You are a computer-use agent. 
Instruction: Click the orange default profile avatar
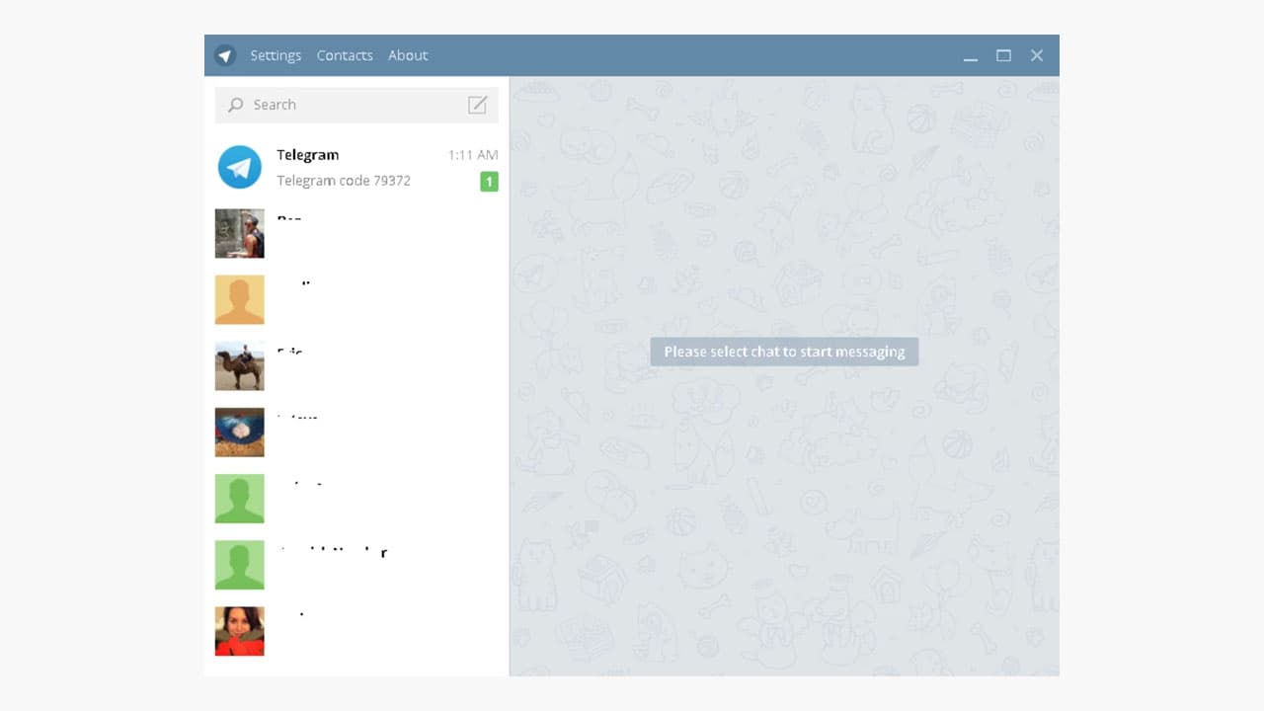[239, 299]
